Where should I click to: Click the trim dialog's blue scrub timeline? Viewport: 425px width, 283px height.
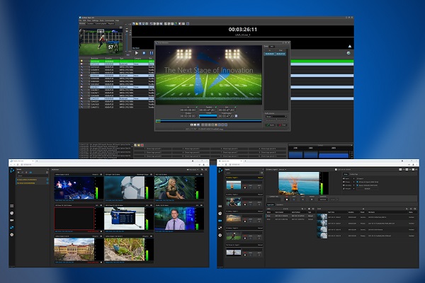click(209, 121)
